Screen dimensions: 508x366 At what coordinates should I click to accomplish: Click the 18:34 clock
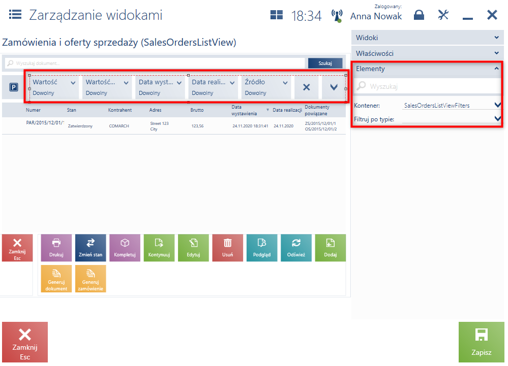click(306, 16)
